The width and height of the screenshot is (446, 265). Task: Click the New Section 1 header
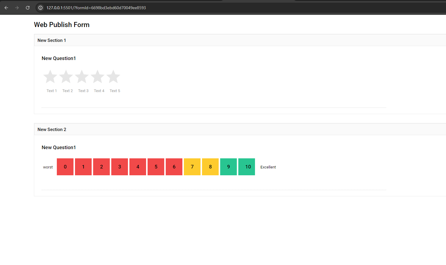(x=52, y=40)
